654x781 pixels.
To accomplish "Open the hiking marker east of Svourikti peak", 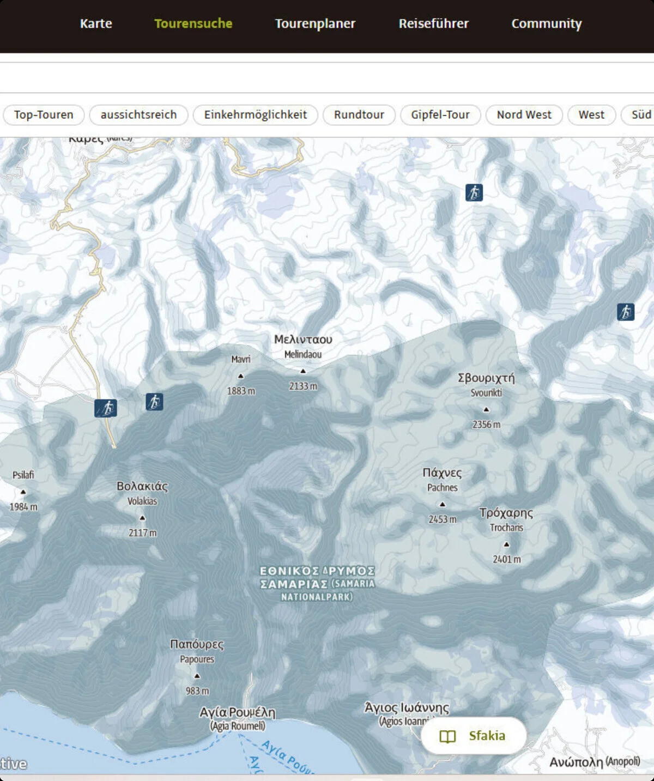I will (x=625, y=312).
